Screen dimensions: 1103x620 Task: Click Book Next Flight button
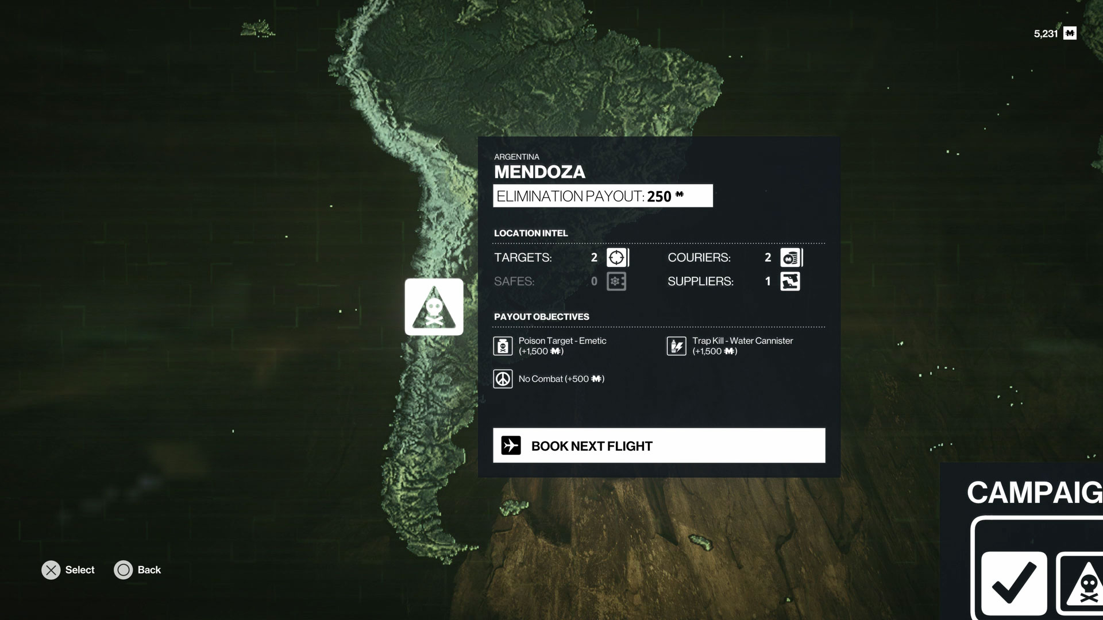tap(659, 445)
